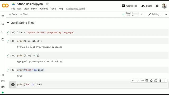Image resolution: width=169 pixels, height=95 pixels.
Task: Click into cell 38 code
Action: click(x=31, y=70)
